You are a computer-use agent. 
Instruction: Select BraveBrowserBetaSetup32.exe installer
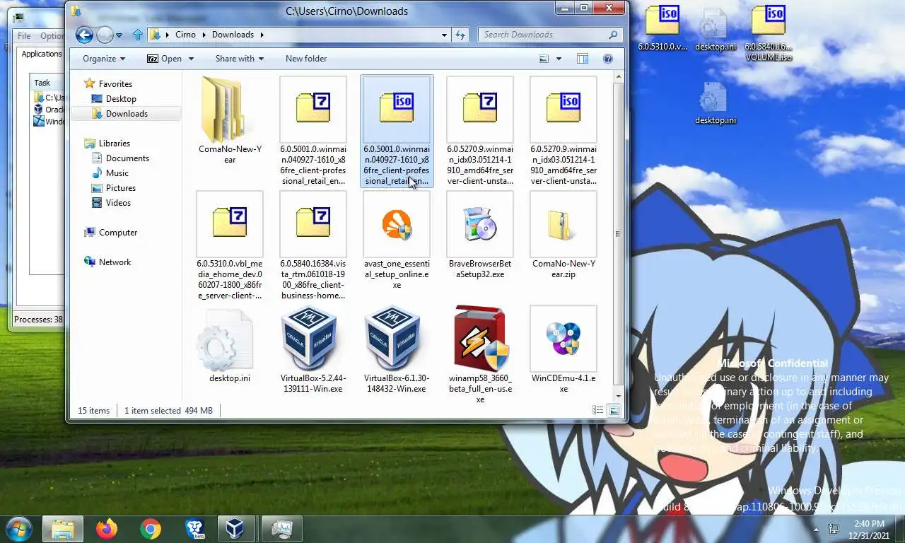pyautogui.click(x=480, y=235)
